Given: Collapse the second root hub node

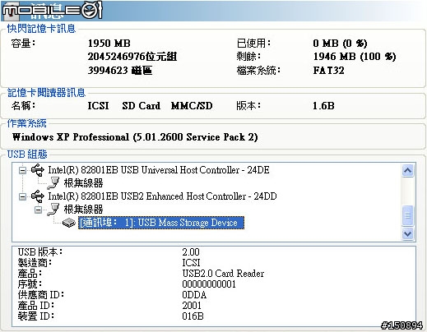Looking at the screenshot, I should click(39, 210).
